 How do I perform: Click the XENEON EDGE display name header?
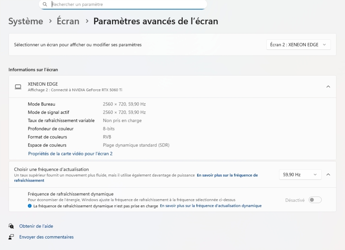(x=43, y=84)
